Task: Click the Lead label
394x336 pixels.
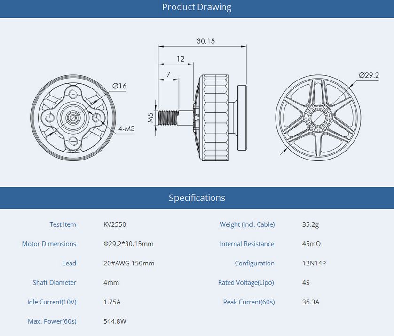Action: point(69,263)
